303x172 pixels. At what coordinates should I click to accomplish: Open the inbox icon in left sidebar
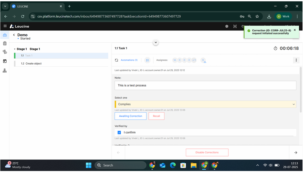[x=5, y=35]
